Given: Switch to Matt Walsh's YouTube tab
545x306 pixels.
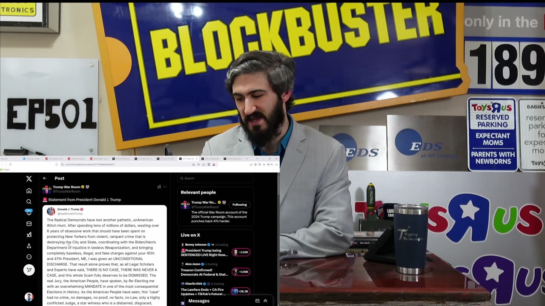Looking at the screenshot, I should (x=99, y=159).
